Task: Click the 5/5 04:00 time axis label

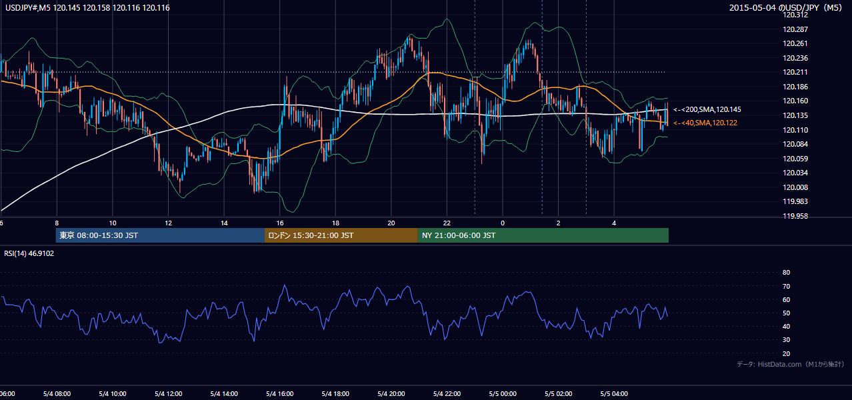Action: click(x=615, y=393)
